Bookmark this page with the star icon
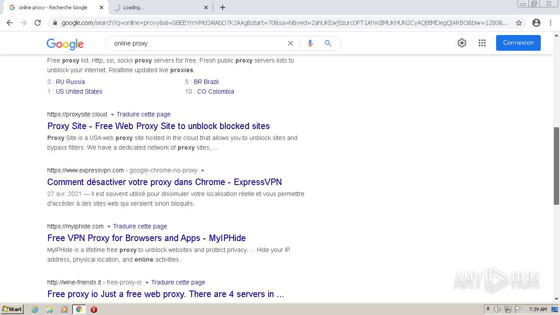This screenshot has width=560, height=315. [x=519, y=23]
